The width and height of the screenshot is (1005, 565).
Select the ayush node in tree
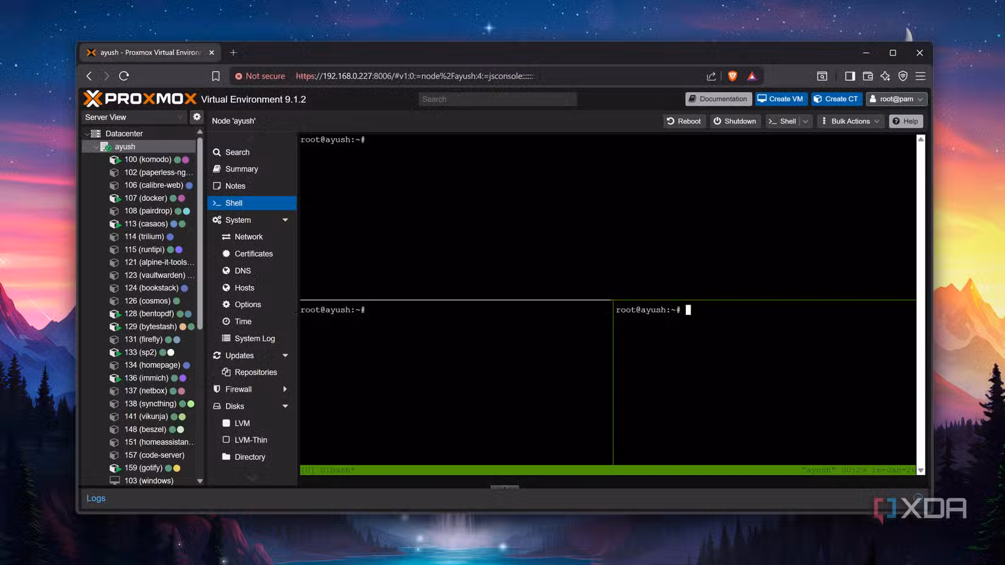[x=139, y=147]
